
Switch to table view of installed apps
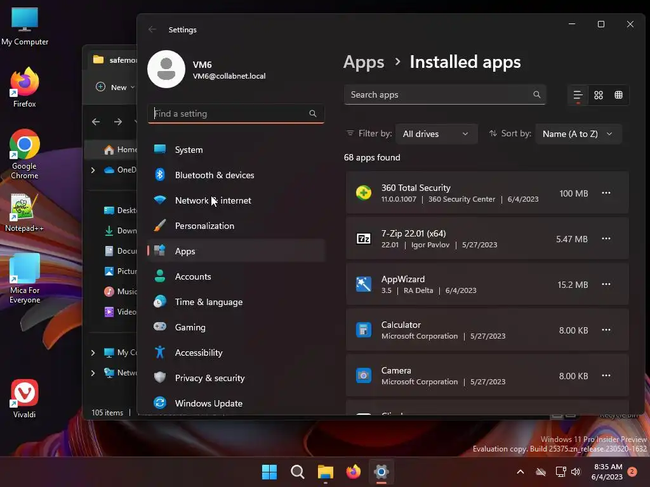[x=618, y=95]
